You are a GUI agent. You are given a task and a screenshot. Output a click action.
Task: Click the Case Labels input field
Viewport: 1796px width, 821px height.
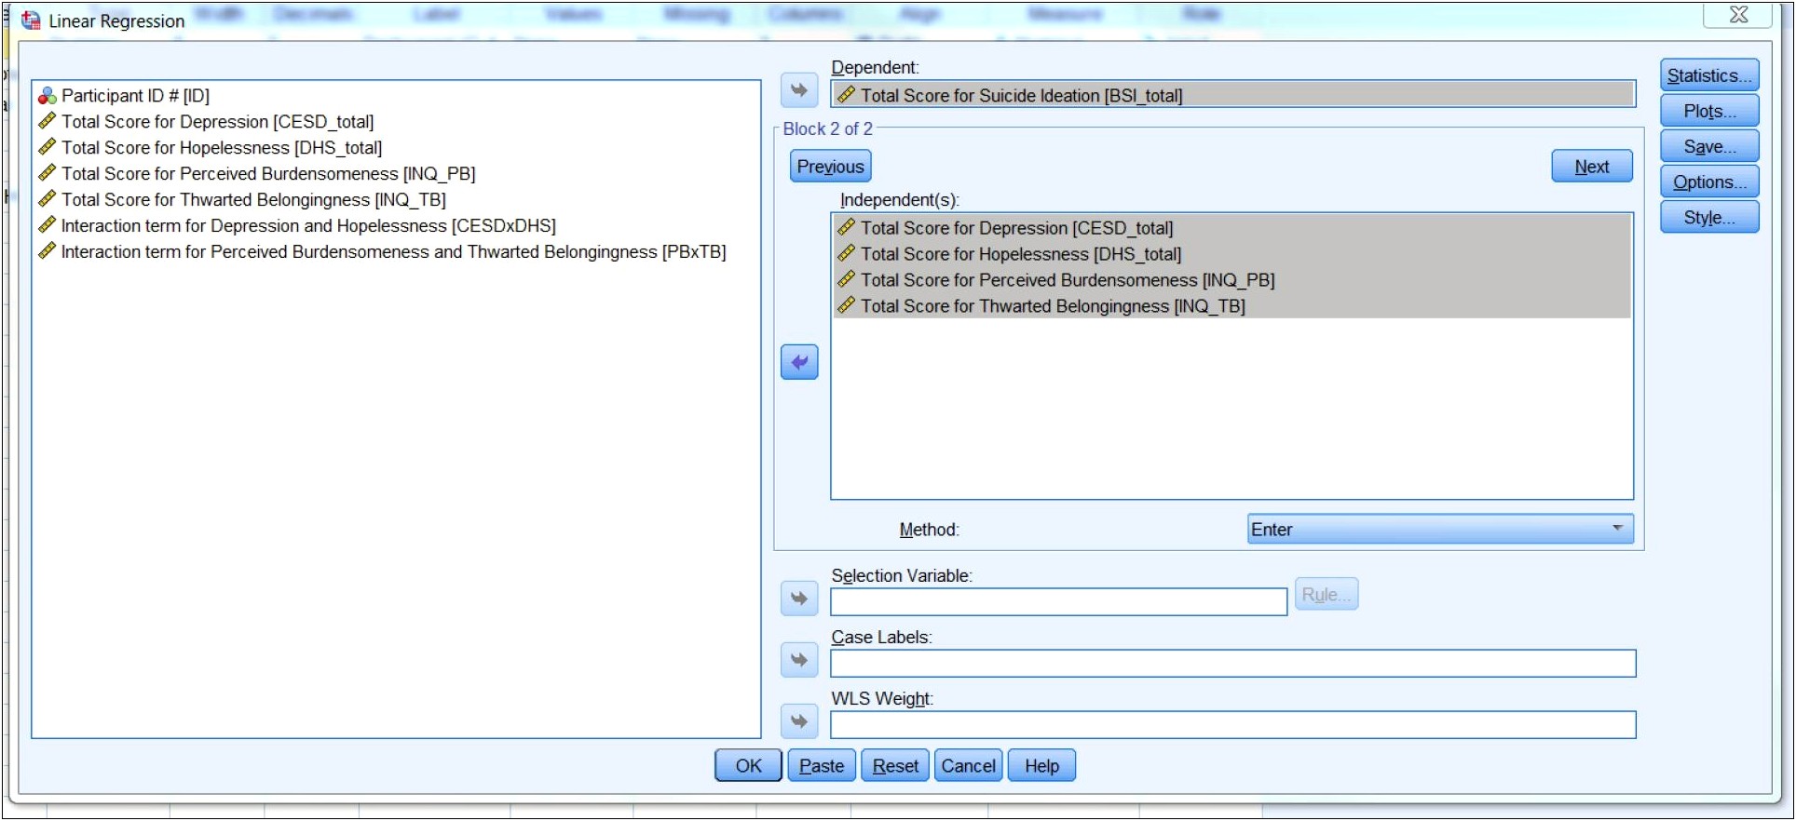pos(1232,663)
